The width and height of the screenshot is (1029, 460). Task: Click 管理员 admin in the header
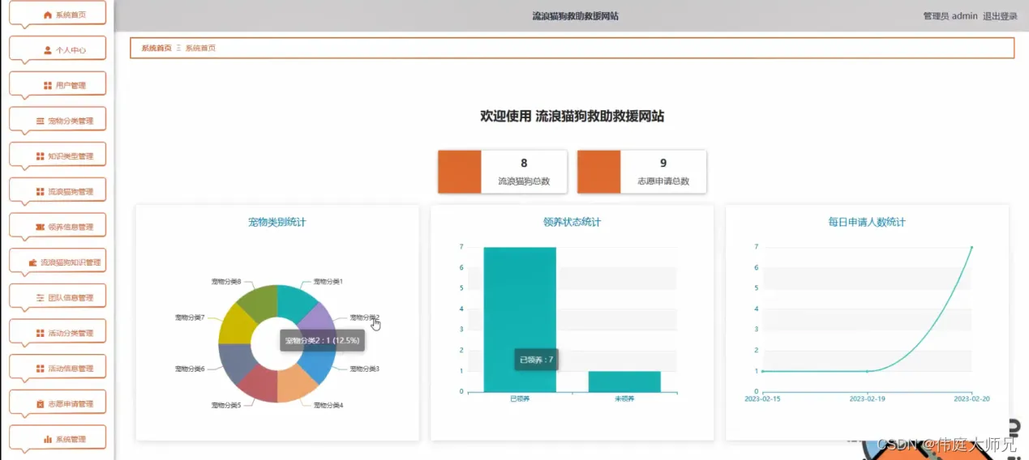pos(950,15)
